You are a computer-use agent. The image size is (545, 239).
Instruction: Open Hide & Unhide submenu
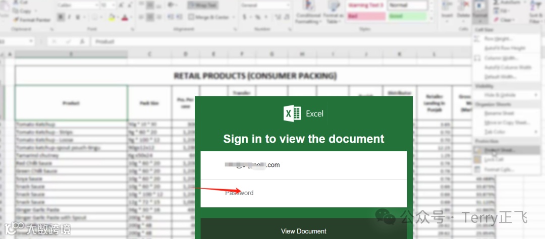(x=506, y=95)
